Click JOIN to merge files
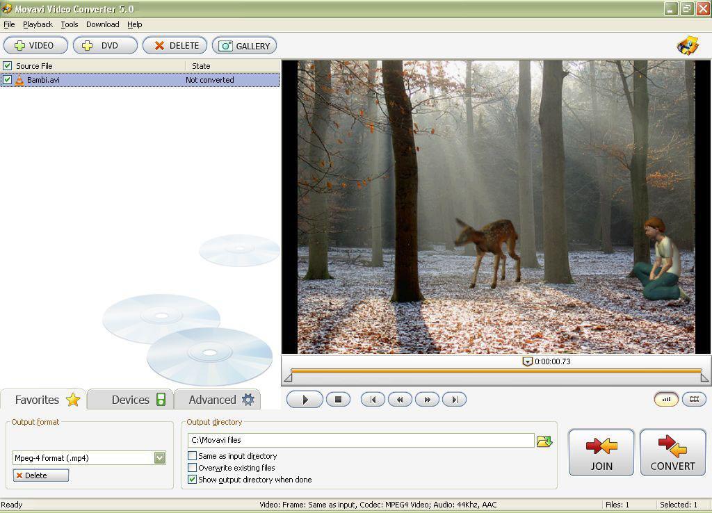 (600, 453)
